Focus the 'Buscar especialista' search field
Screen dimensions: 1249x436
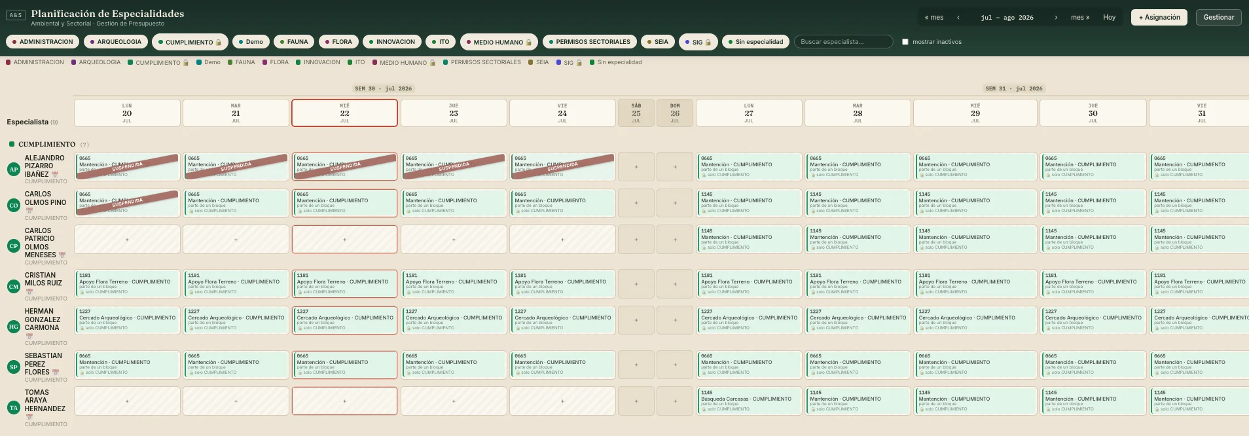point(844,42)
